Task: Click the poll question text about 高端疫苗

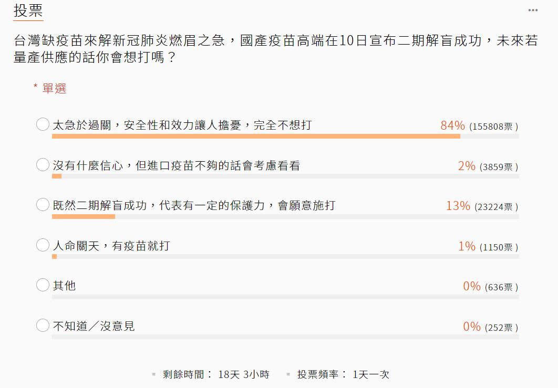Action: click(275, 48)
